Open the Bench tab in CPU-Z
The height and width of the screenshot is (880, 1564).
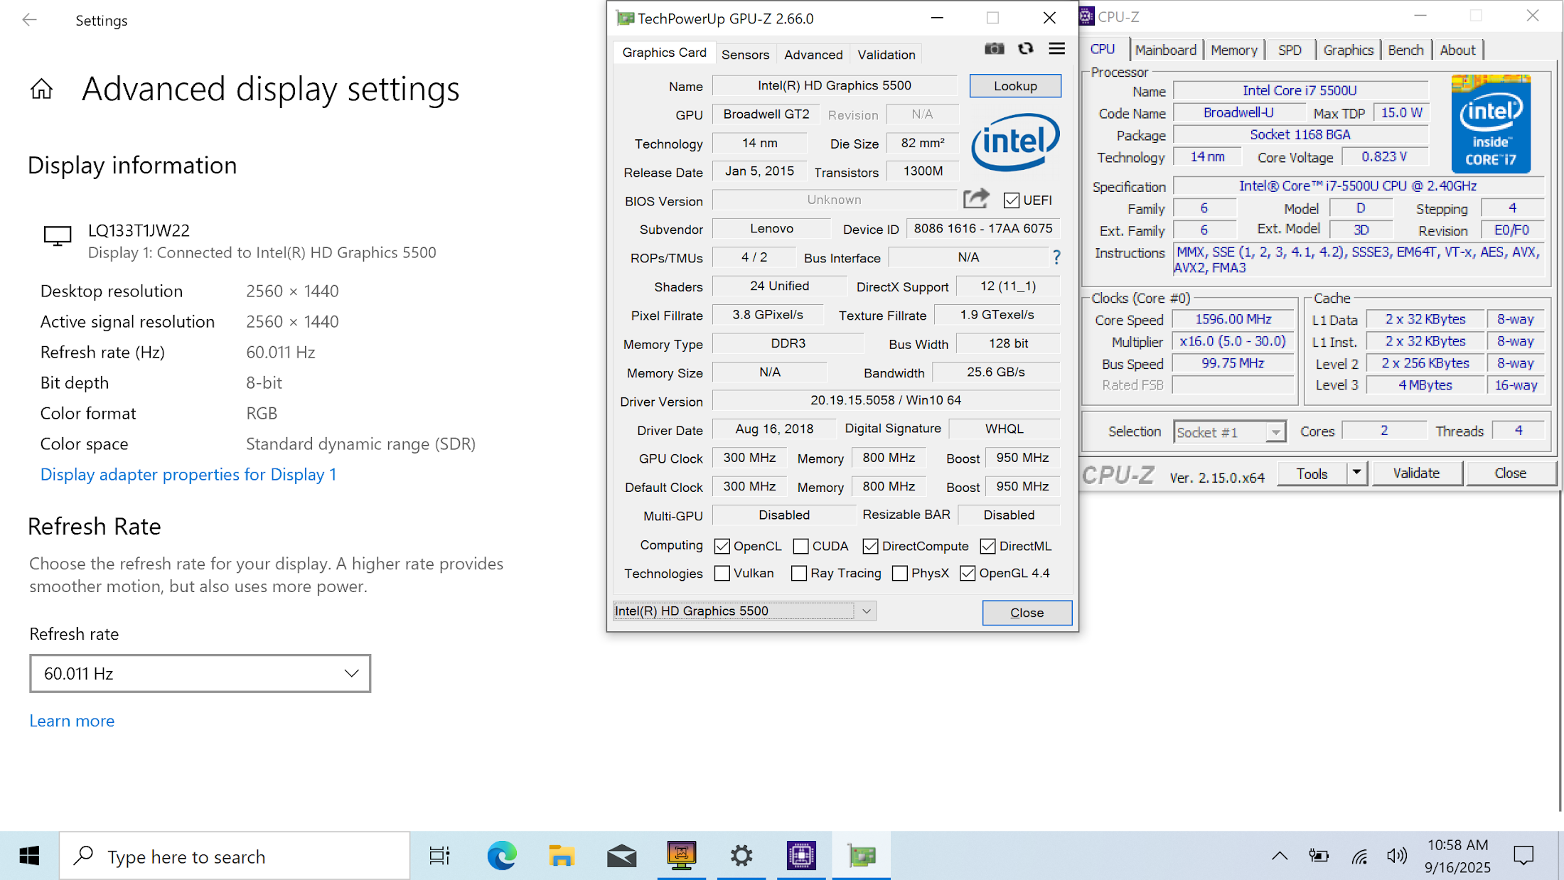[x=1405, y=50]
